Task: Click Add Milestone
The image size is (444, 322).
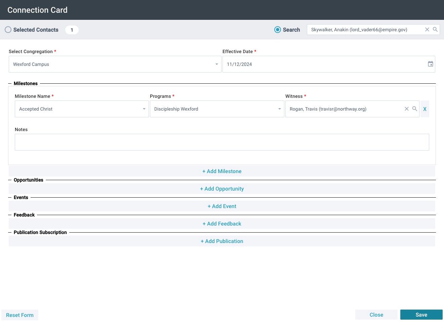Action: point(222,171)
